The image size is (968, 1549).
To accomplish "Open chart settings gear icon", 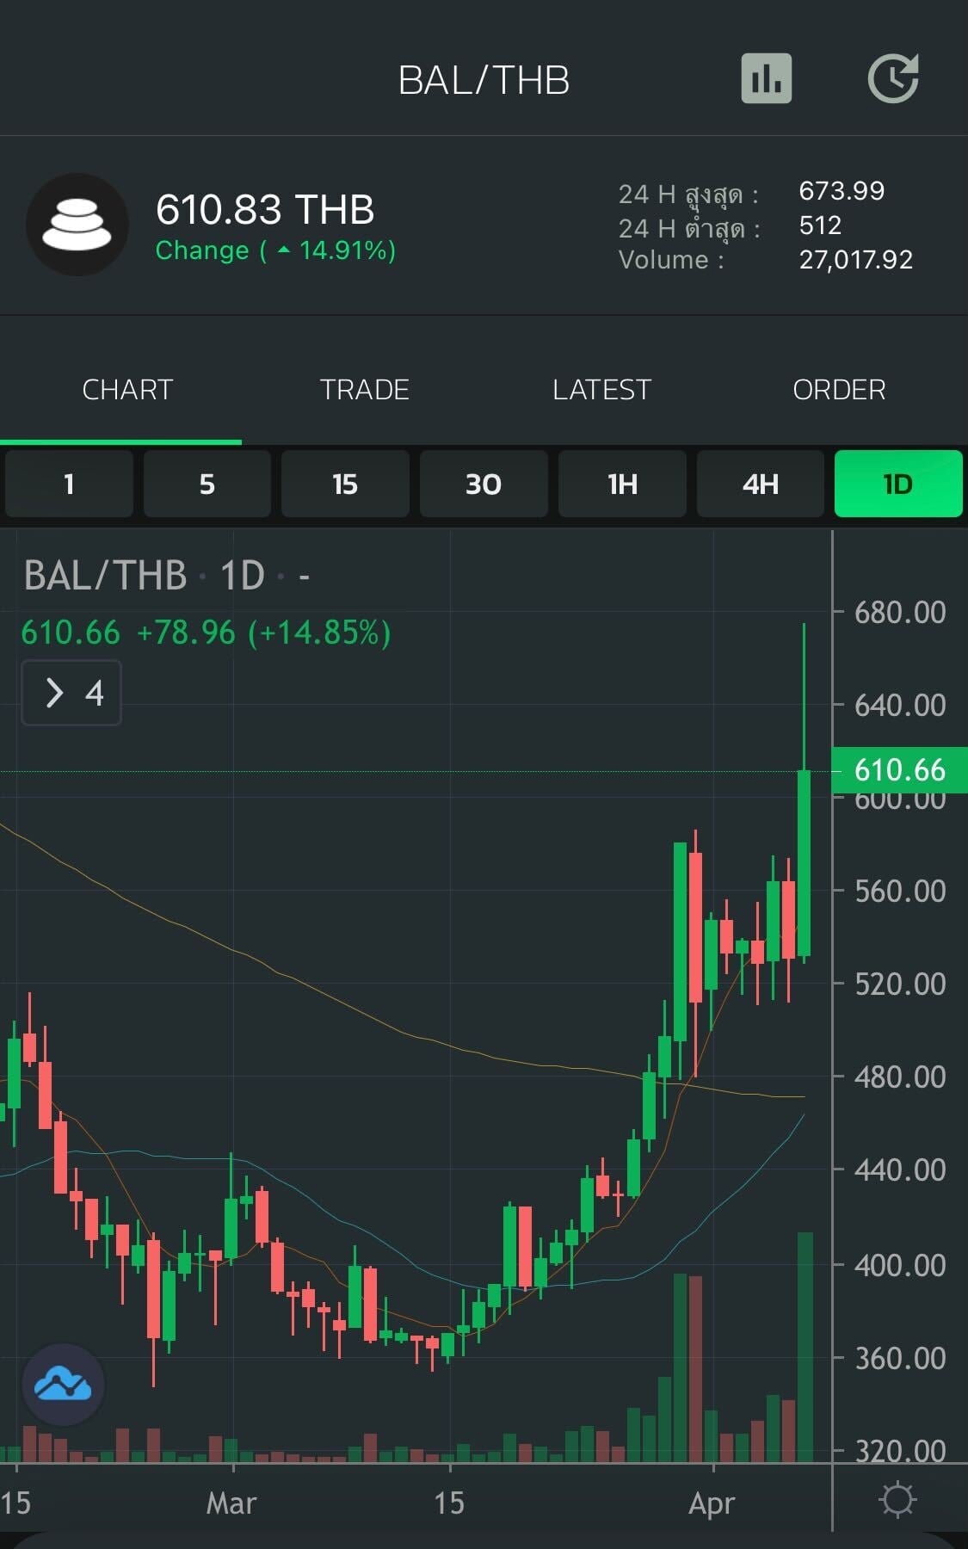I will [897, 1500].
